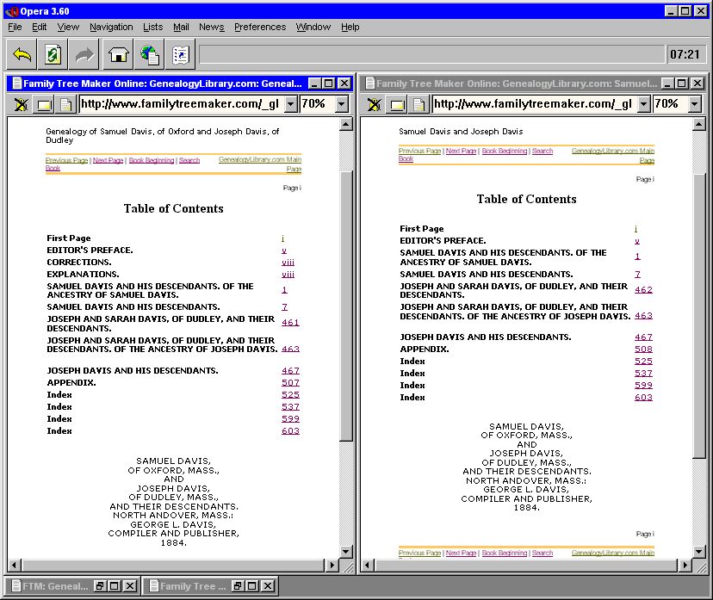Open CORRECTIONS viii link in left window
The image size is (713, 600).
(x=288, y=263)
